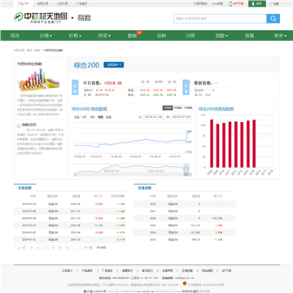Click the chart start date field 2019-01-26
The image size is (293, 293).
pyautogui.click(x=153, y=117)
